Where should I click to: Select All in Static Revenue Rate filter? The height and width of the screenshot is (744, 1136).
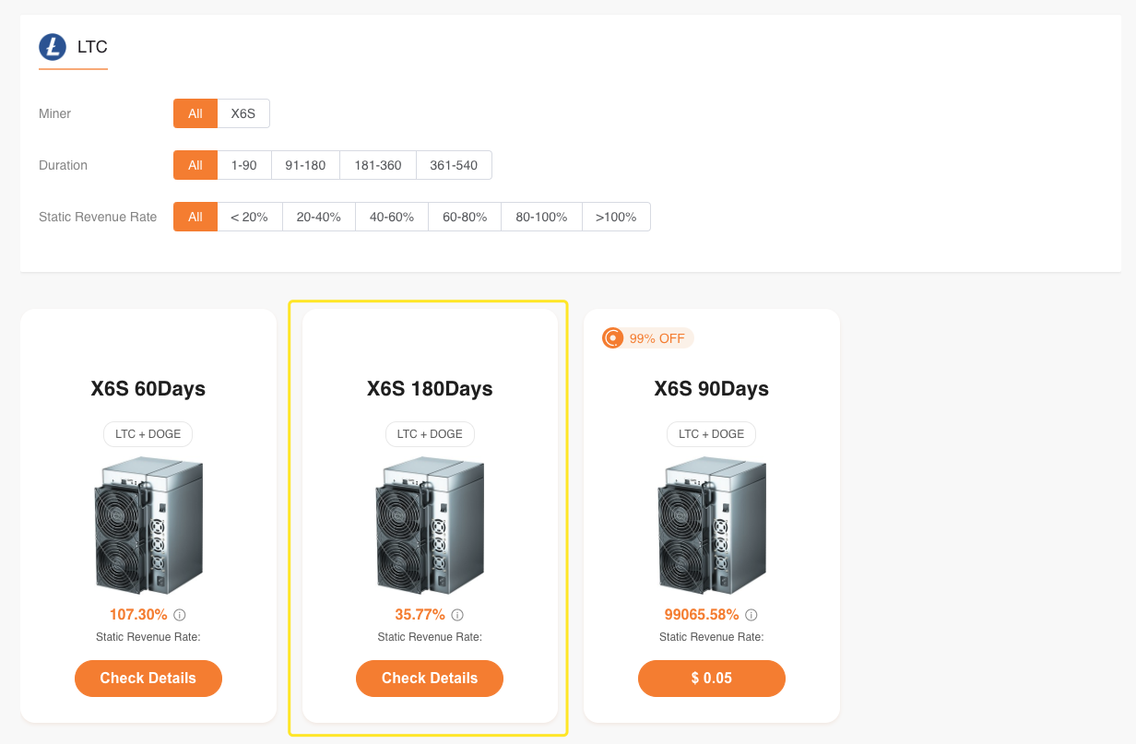coord(195,217)
